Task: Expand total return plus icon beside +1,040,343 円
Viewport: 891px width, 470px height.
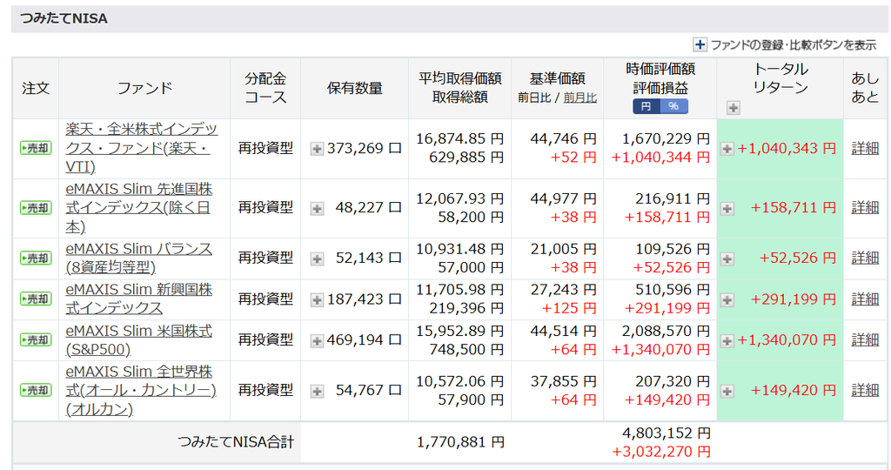Action: click(727, 149)
